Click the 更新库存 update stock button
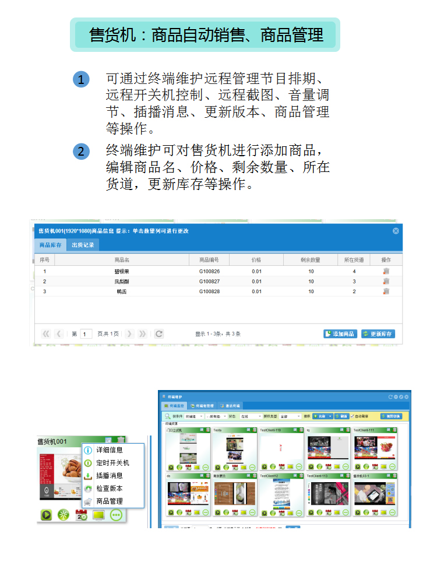The height and width of the screenshot is (583, 437). click(x=378, y=334)
